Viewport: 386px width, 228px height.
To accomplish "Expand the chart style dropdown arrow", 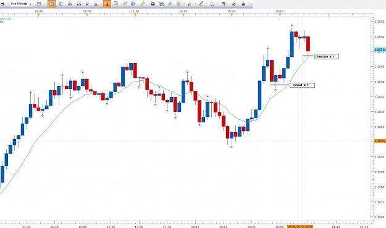I will 44,4.
